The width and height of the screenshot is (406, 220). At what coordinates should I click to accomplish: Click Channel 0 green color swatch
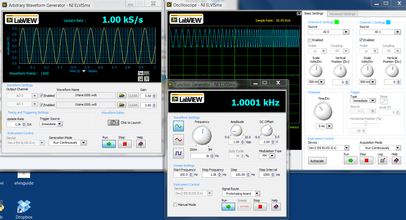click(337, 22)
